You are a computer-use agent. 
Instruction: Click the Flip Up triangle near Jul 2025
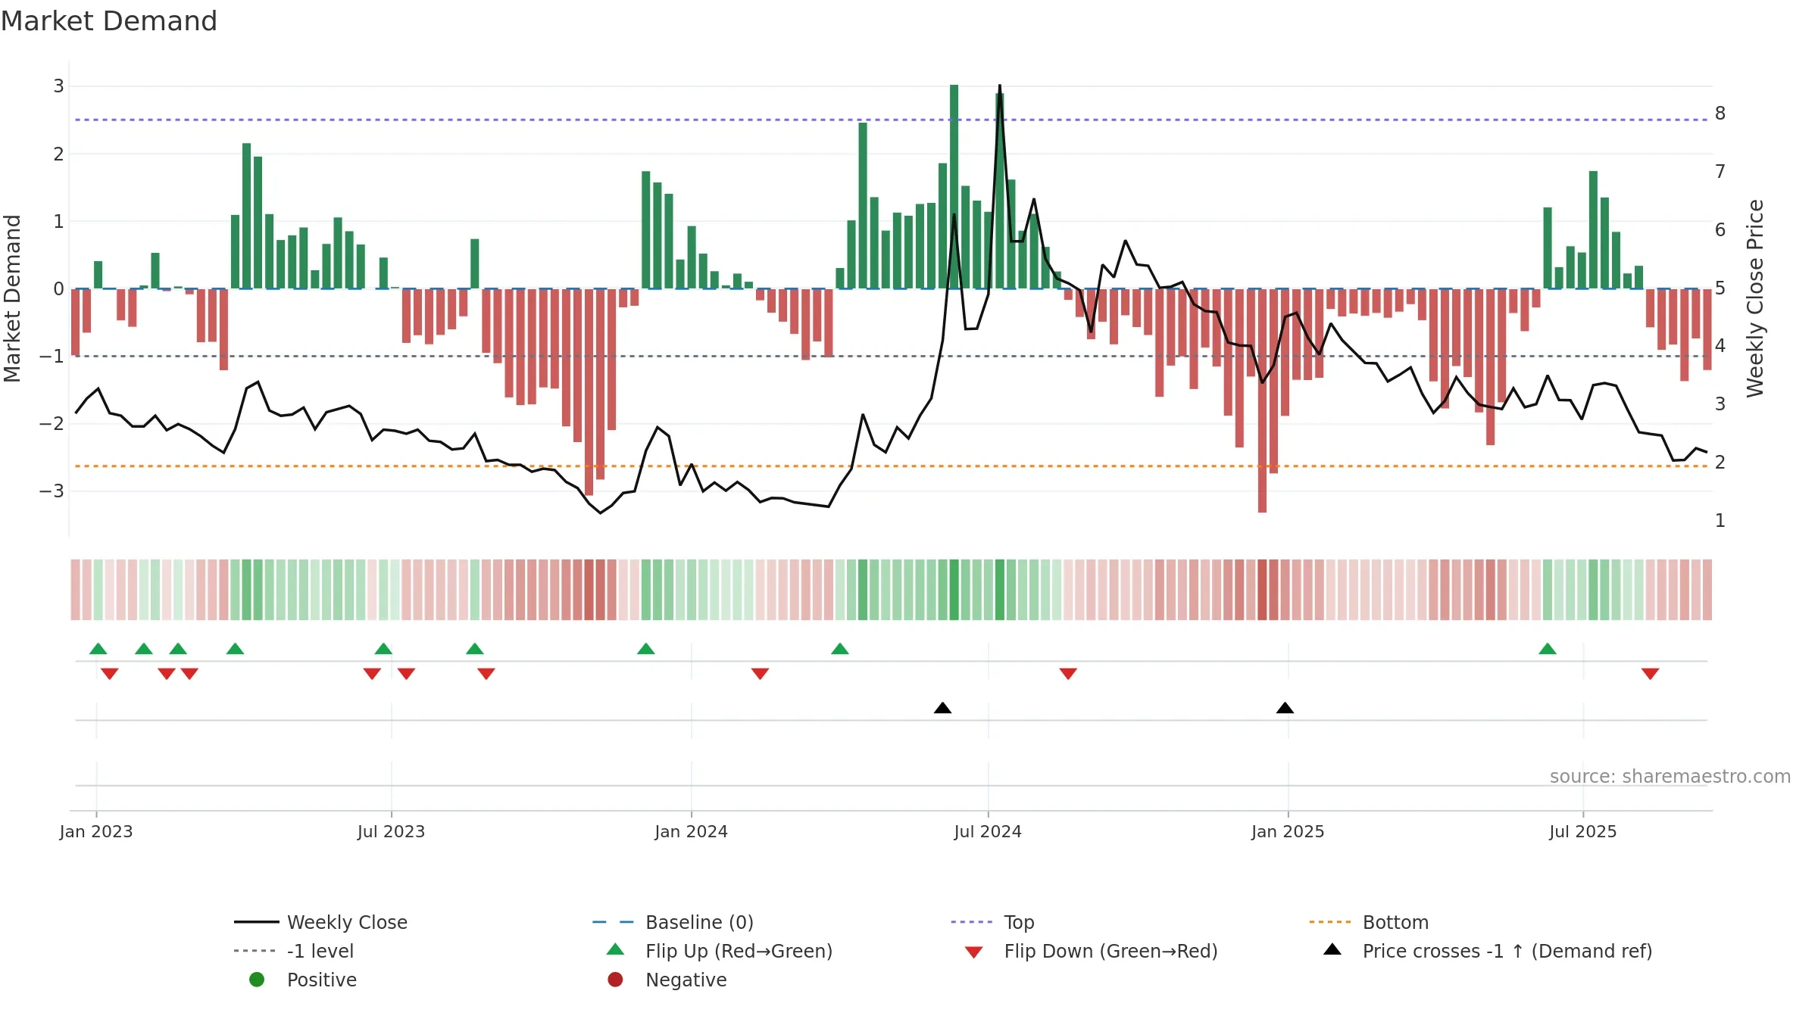point(1548,649)
